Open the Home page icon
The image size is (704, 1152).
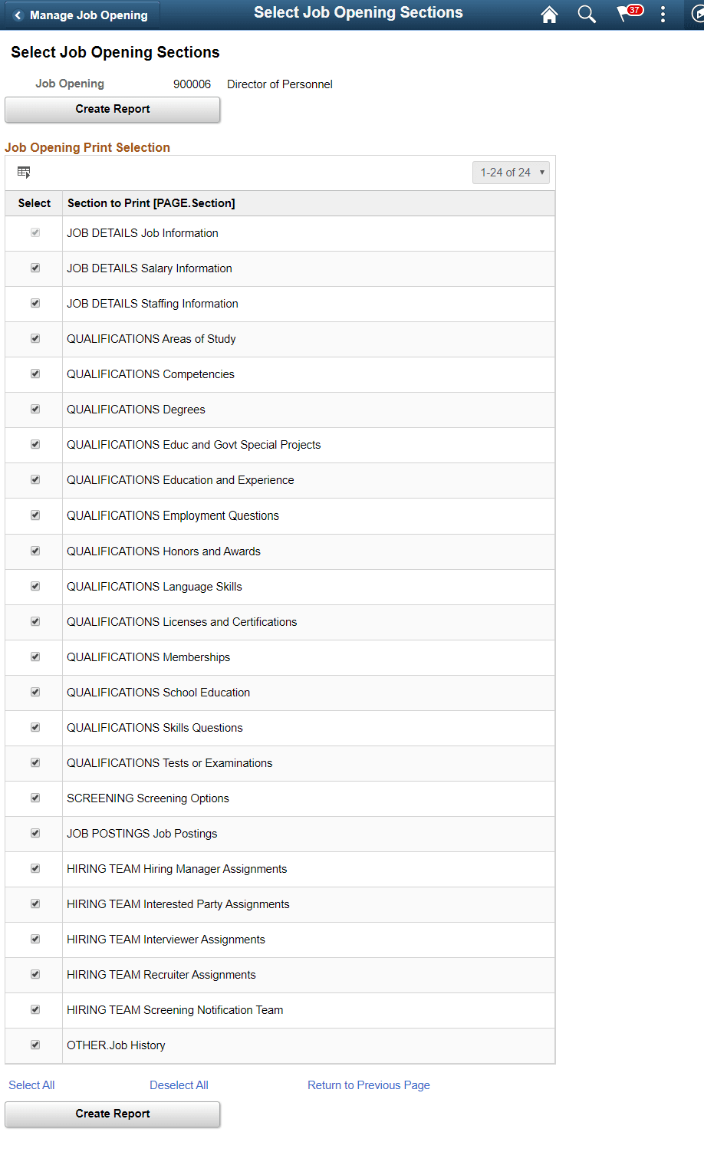[x=549, y=15]
